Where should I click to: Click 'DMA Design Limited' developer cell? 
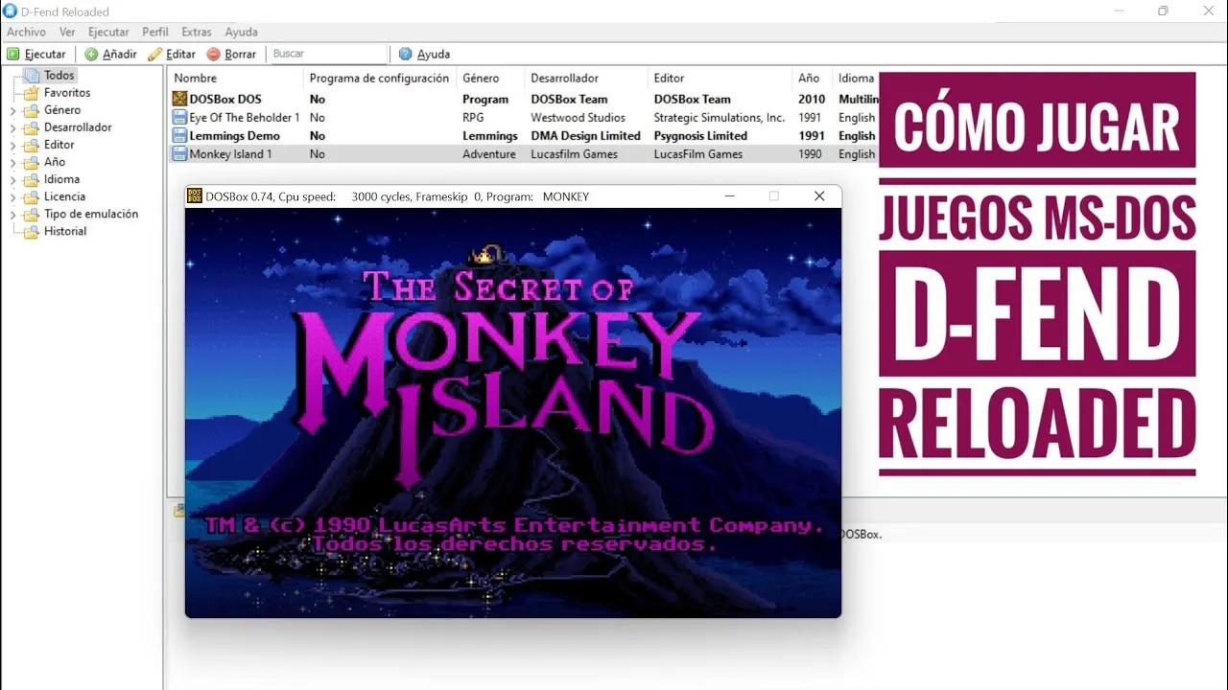585,135
